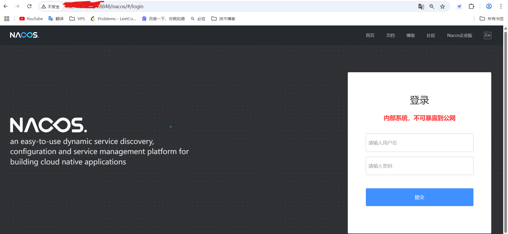Focus the 请输入密码 password field
Screen dimensions: 508x234
[x=420, y=166]
